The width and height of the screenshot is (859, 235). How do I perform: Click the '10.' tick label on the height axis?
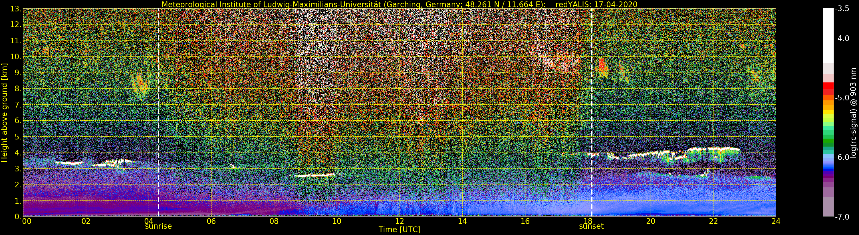click(x=16, y=57)
